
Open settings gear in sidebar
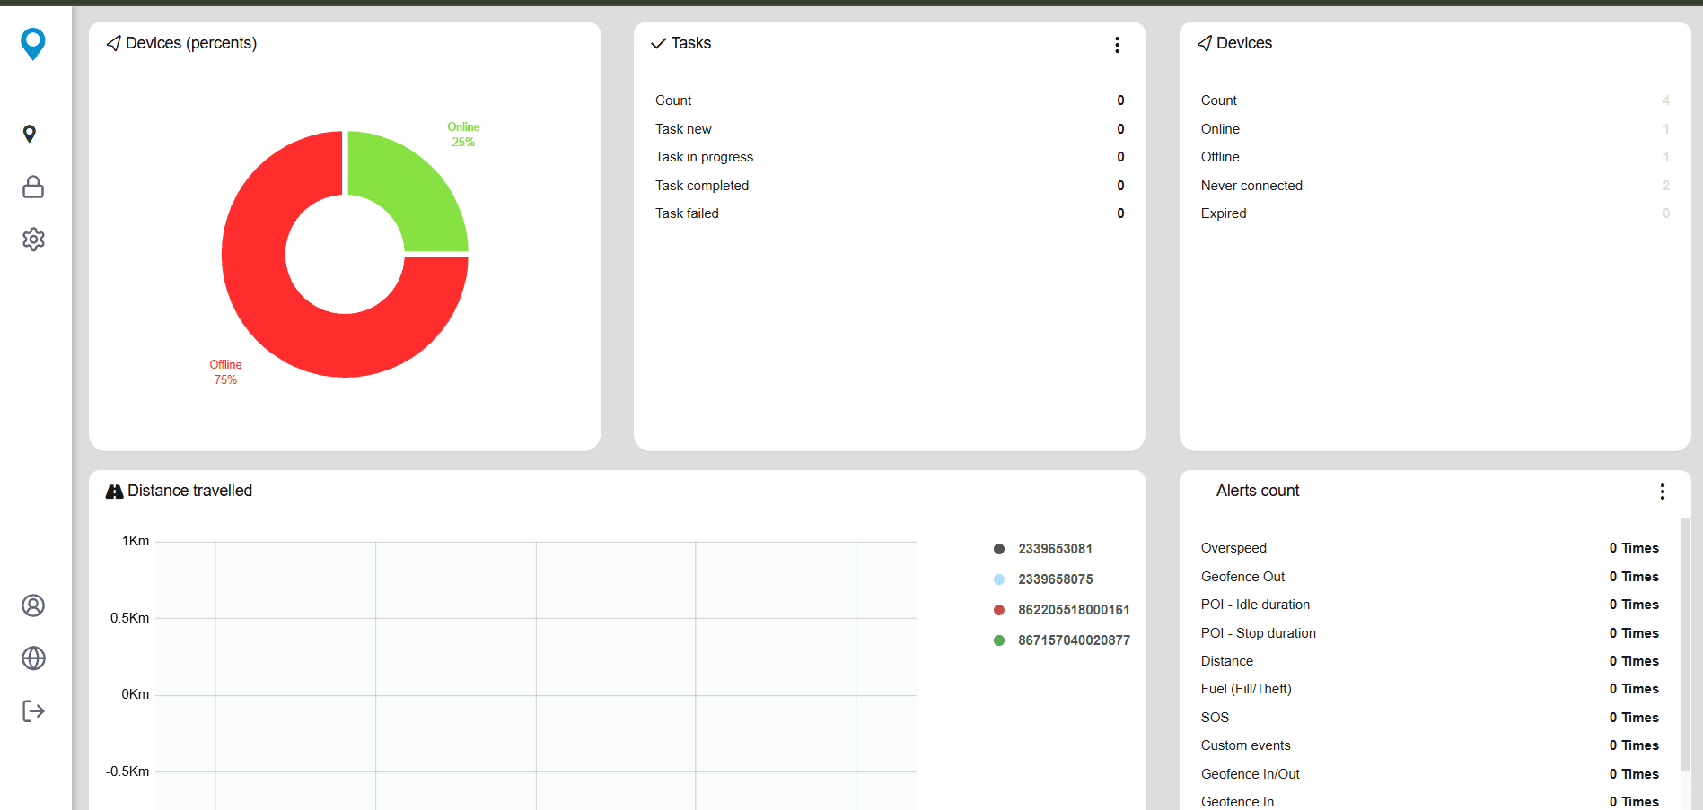click(x=33, y=240)
